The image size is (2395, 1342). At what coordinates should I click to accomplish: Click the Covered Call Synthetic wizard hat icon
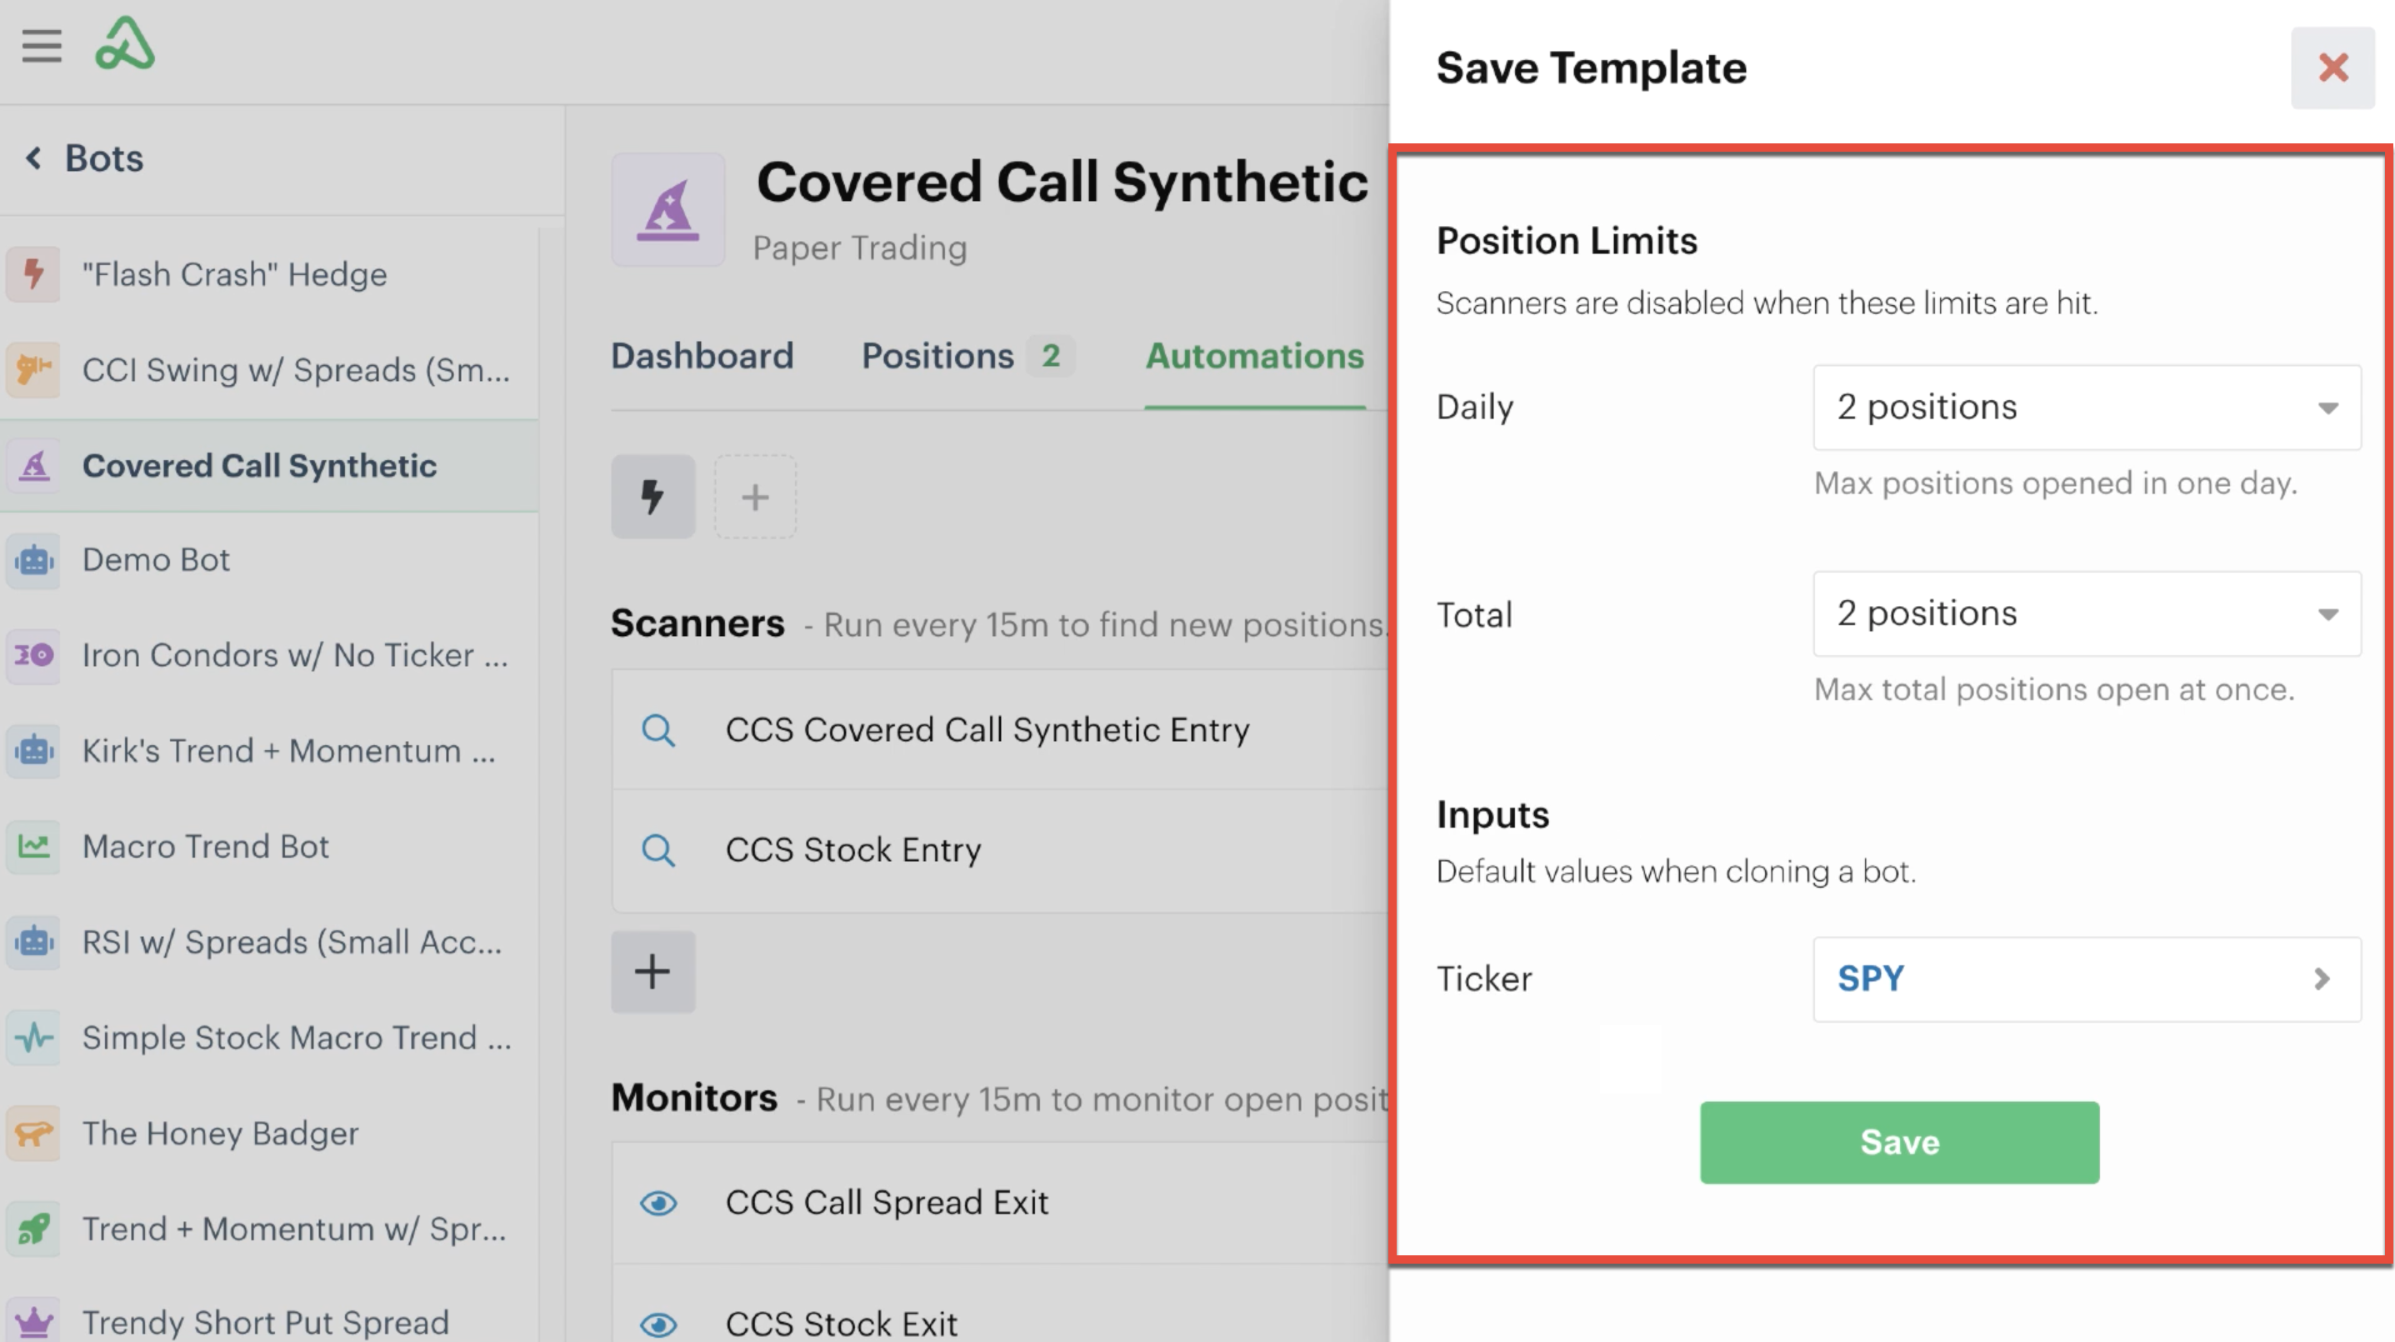(667, 210)
